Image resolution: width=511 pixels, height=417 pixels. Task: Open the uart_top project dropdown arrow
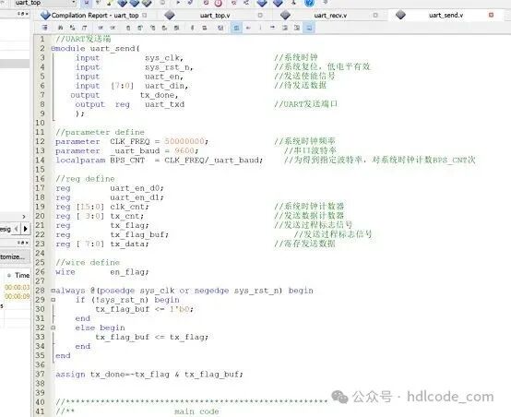click(x=73, y=3)
